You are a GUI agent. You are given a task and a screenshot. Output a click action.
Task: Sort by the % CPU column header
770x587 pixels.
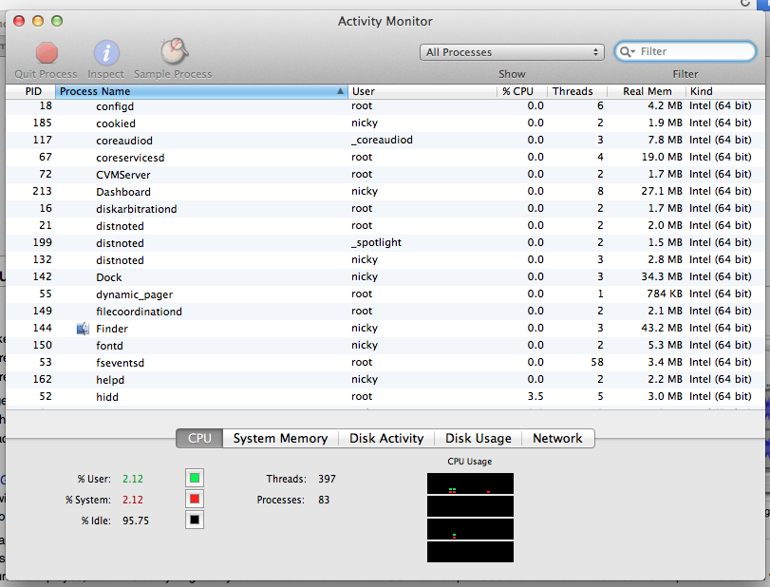521,92
